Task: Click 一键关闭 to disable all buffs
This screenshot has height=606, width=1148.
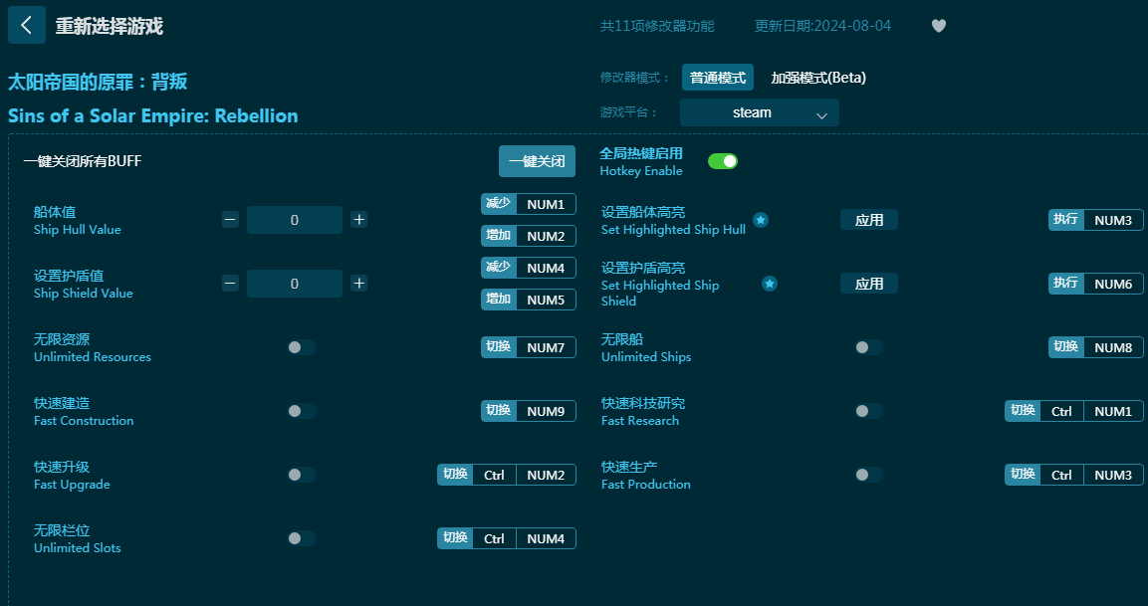Action: click(538, 161)
